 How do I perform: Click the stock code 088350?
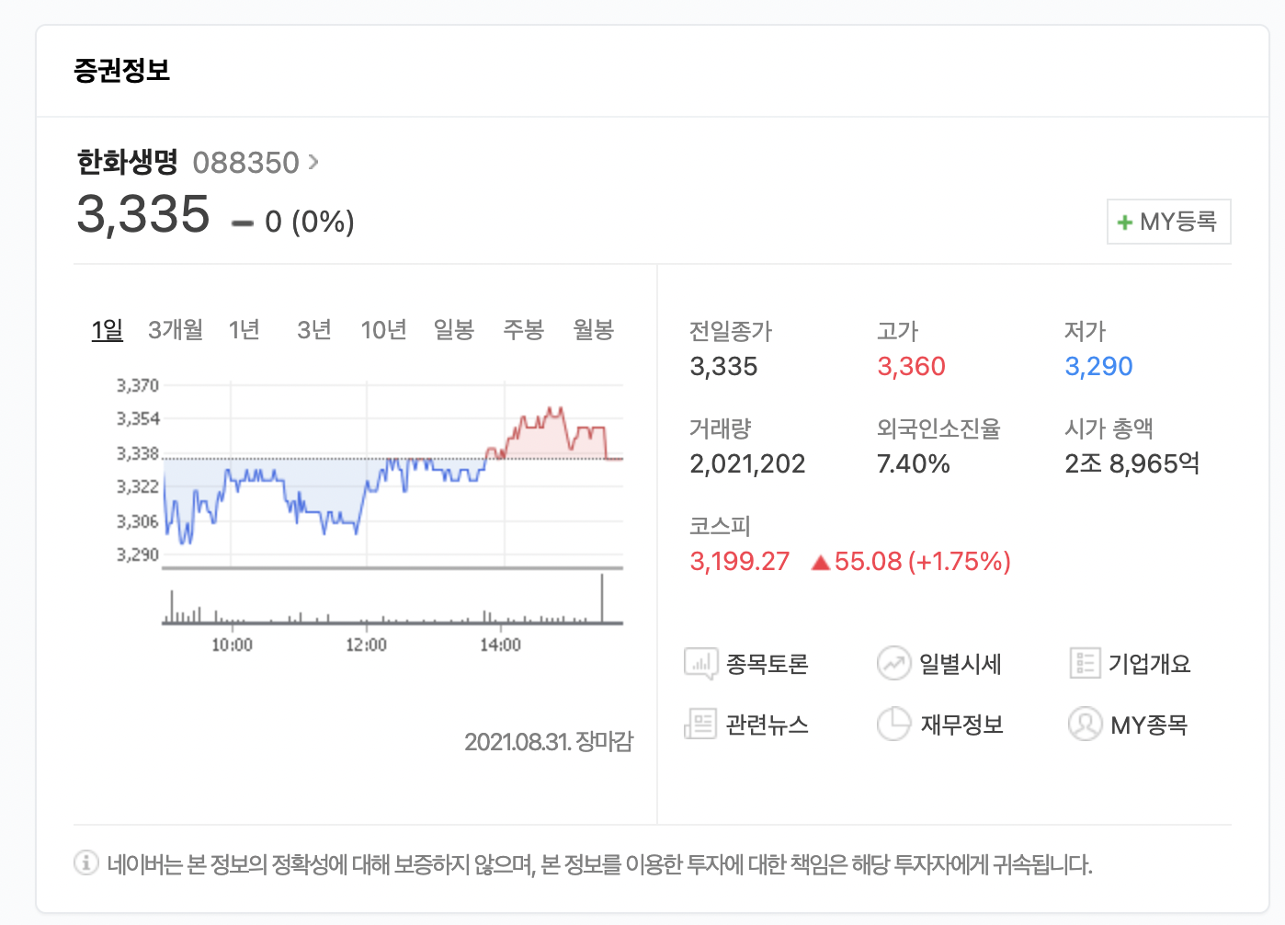246,163
